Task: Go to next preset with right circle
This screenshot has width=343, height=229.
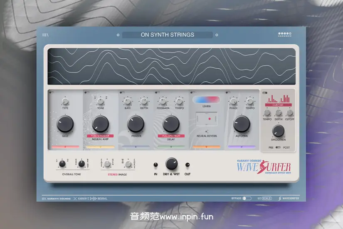Action: pos(217,35)
